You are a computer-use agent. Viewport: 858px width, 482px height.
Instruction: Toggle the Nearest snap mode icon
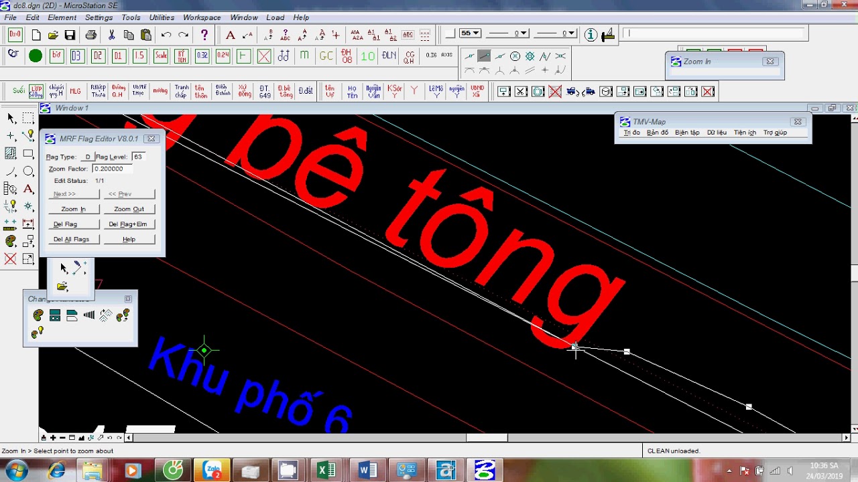tap(469, 56)
